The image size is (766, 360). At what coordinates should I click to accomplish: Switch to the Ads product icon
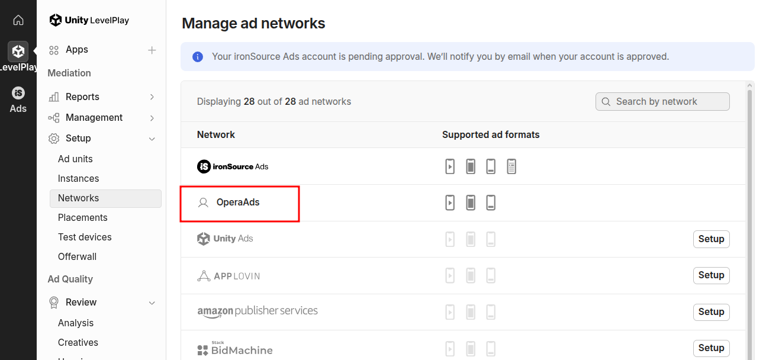click(x=18, y=93)
